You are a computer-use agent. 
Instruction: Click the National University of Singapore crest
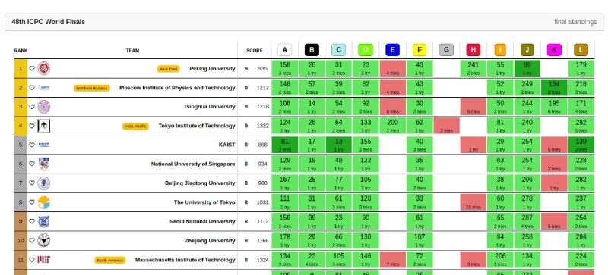(44, 164)
